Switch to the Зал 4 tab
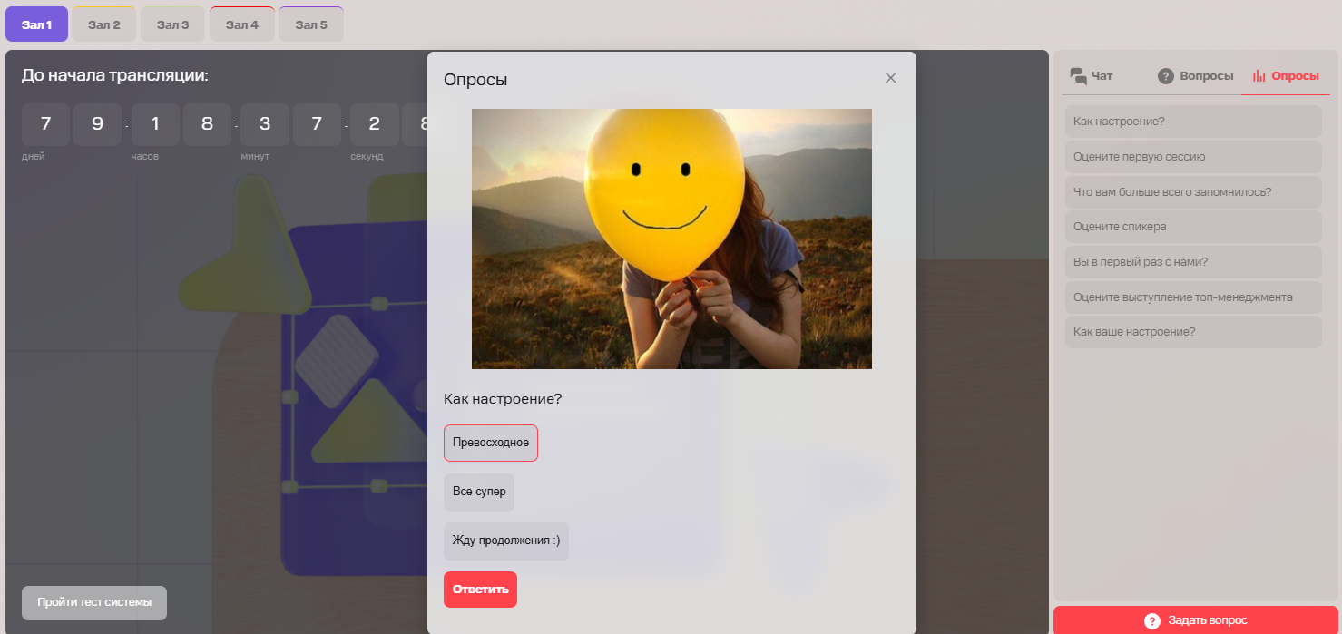The height and width of the screenshot is (634, 1342). [242, 24]
